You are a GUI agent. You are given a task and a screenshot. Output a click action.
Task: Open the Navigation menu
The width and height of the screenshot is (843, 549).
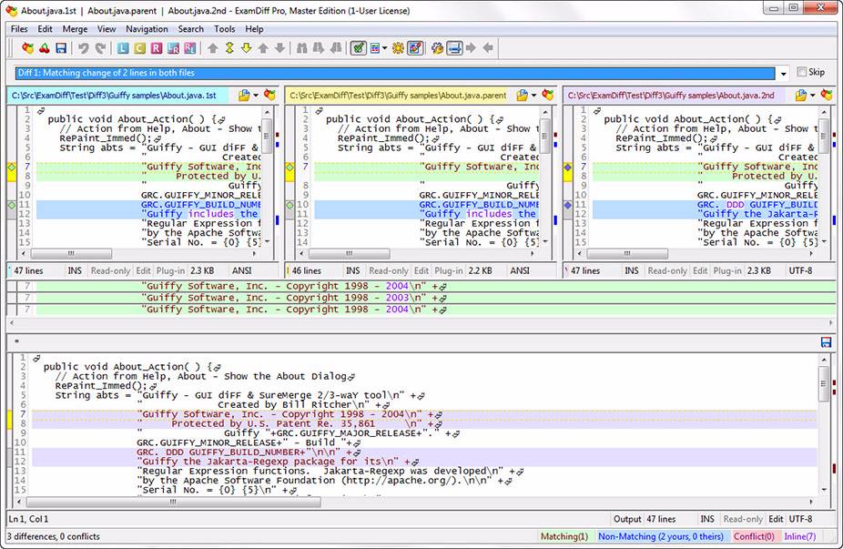pos(147,29)
